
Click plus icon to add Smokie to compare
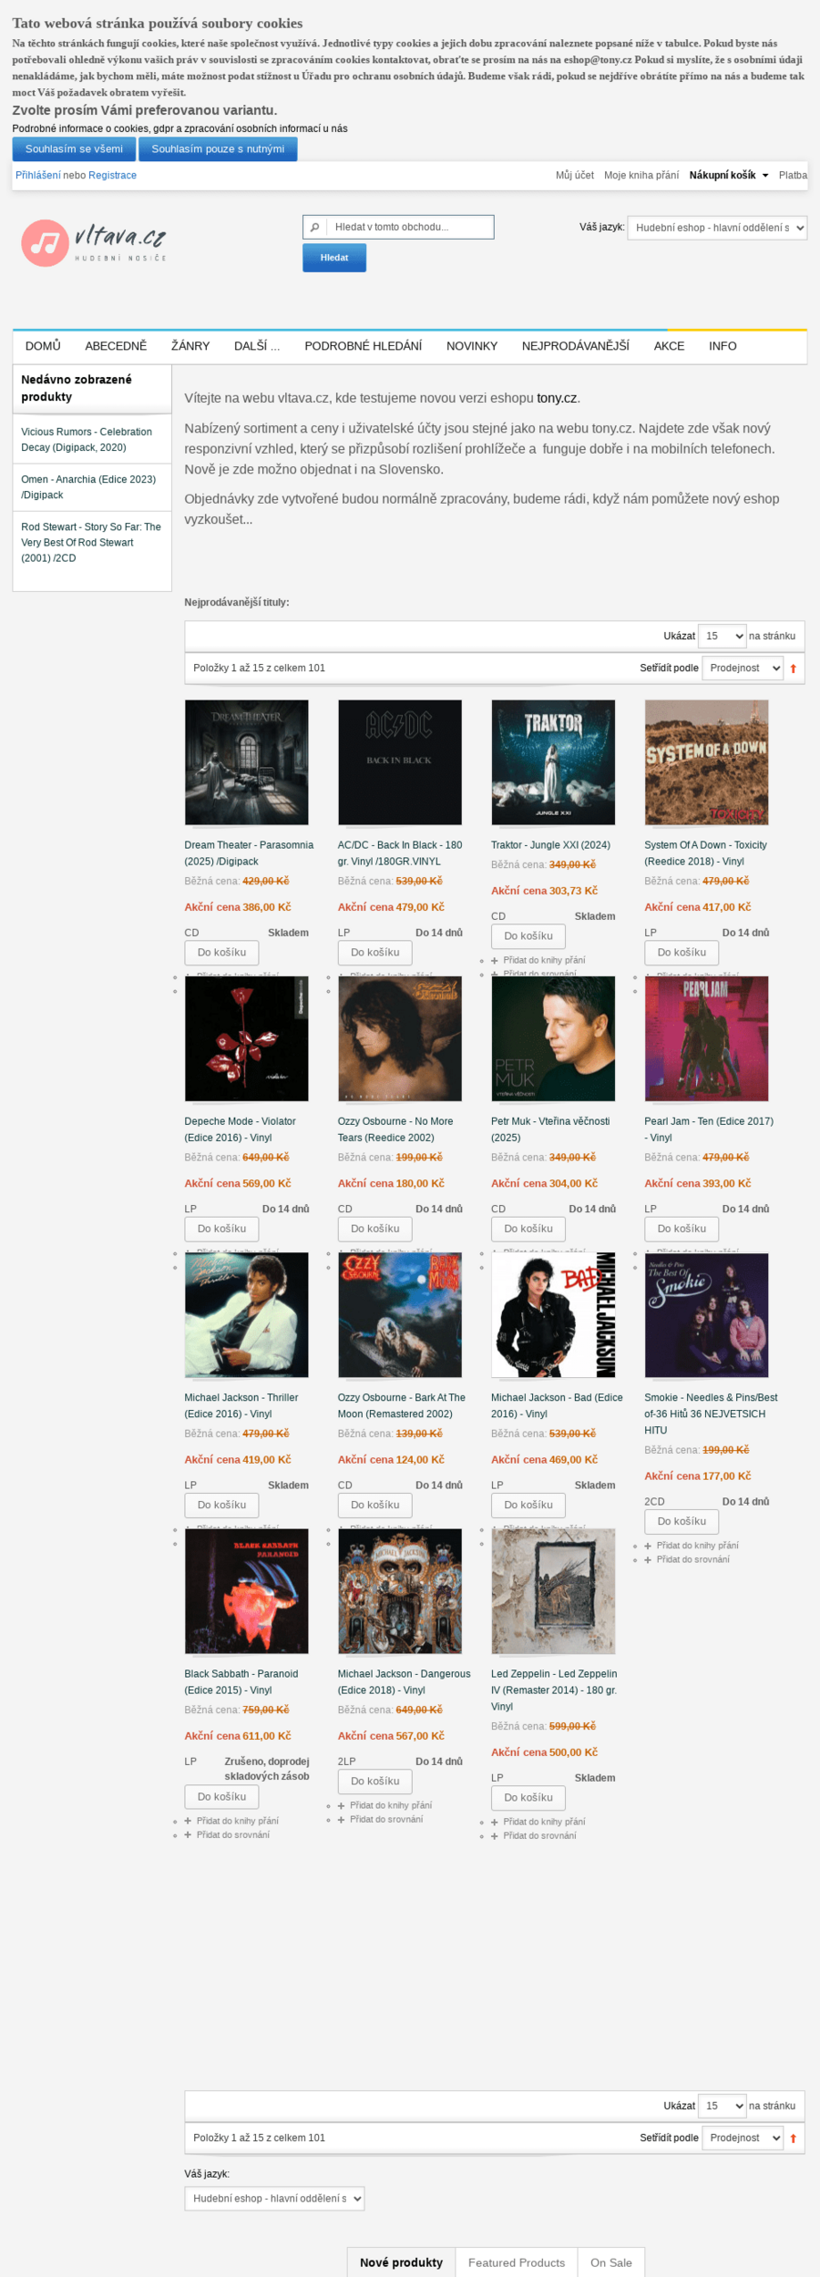(648, 1559)
